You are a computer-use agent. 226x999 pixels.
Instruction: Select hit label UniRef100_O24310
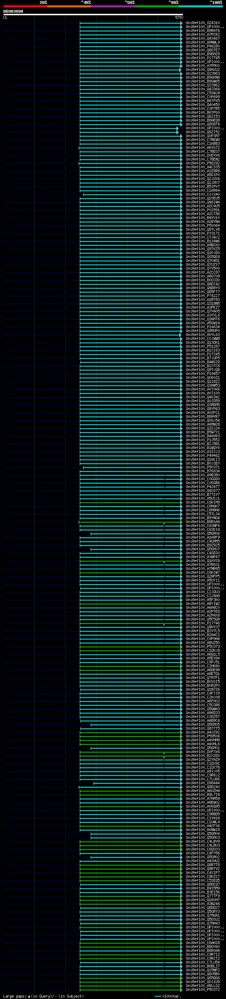[x=202, y=23]
